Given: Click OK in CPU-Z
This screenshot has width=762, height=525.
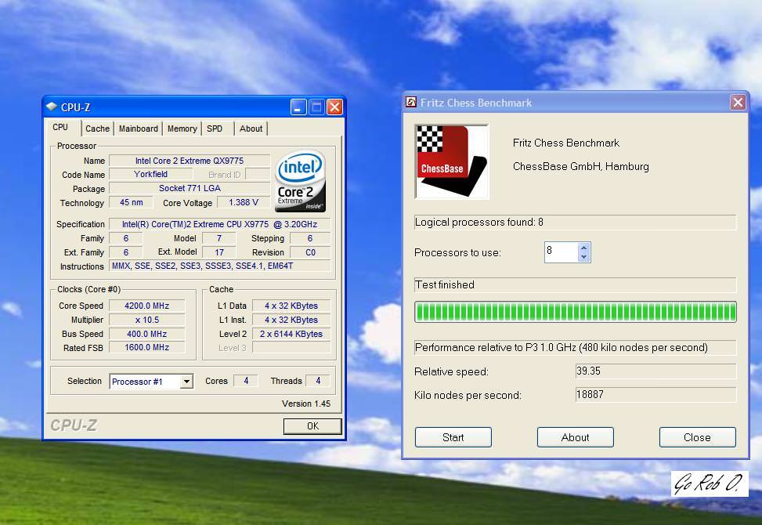Looking at the screenshot, I should (x=312, y=426).
